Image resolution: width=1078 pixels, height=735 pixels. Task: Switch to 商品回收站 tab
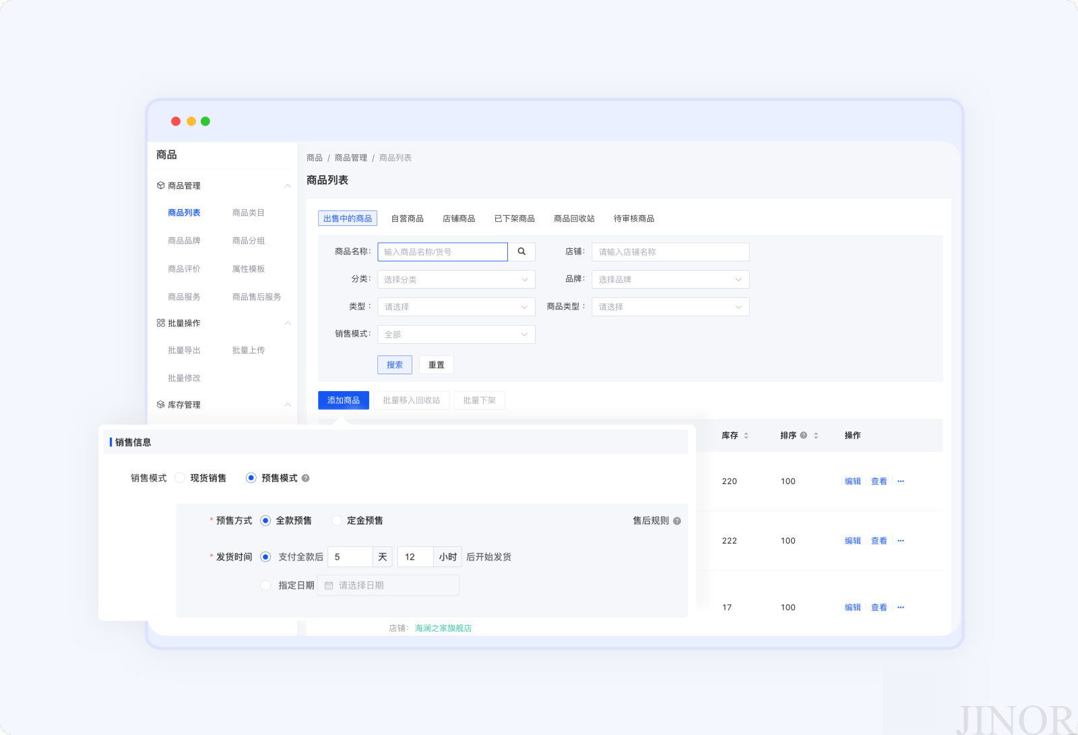(x=574, y=218)
